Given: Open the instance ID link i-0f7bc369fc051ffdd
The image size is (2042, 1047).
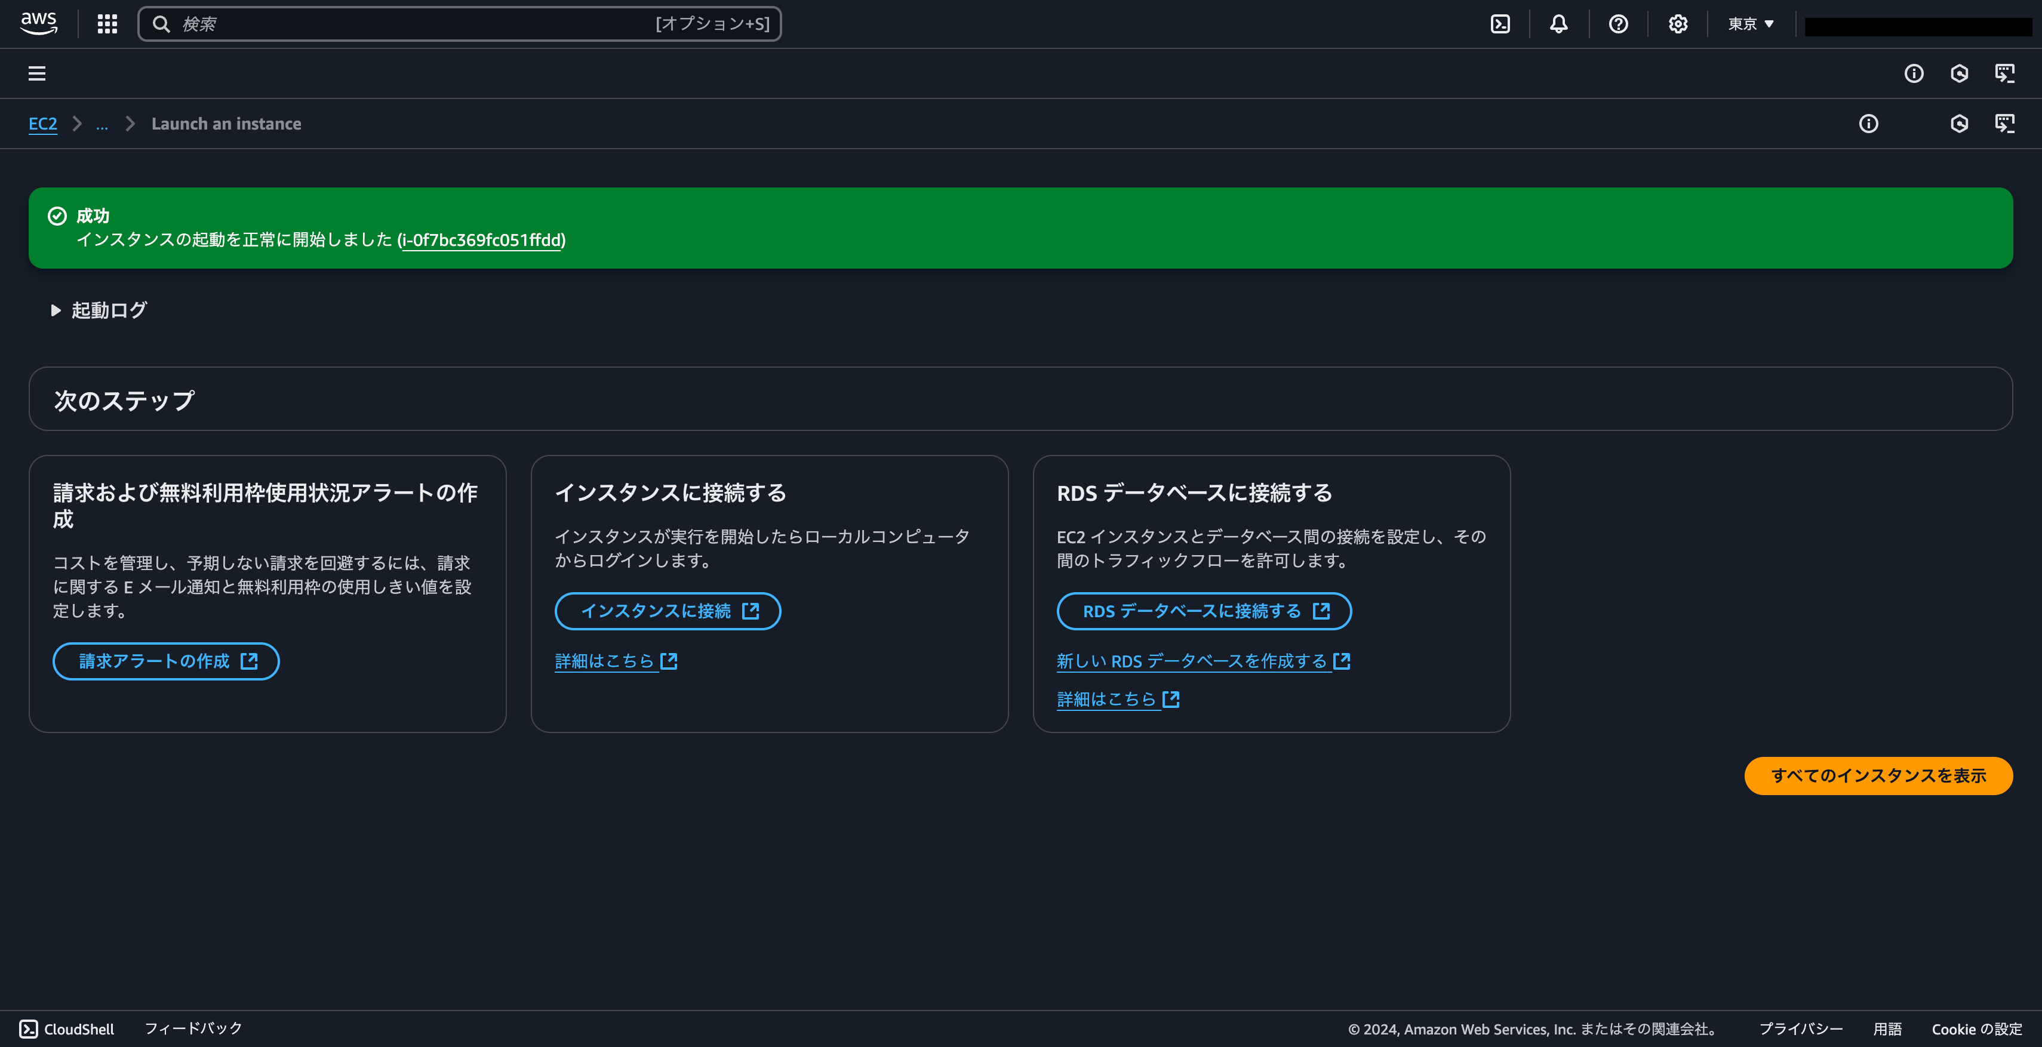Looking at the screenshot, I should point(481,240).
